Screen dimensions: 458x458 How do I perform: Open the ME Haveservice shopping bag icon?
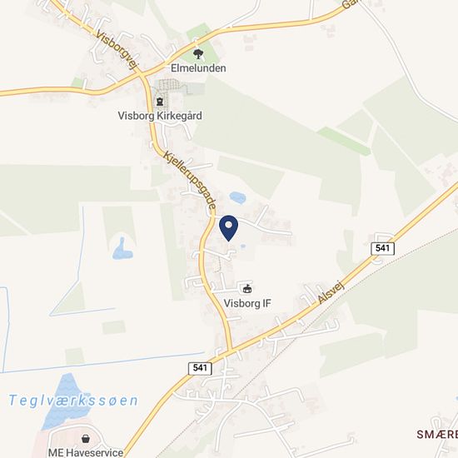[86, 438]
